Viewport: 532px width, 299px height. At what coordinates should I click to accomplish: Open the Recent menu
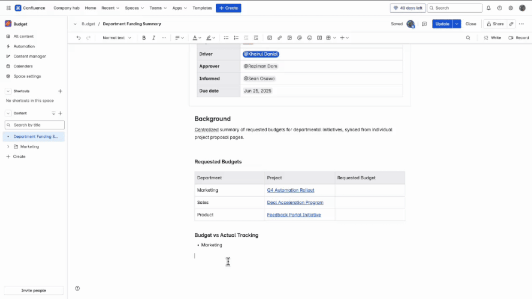110,8
